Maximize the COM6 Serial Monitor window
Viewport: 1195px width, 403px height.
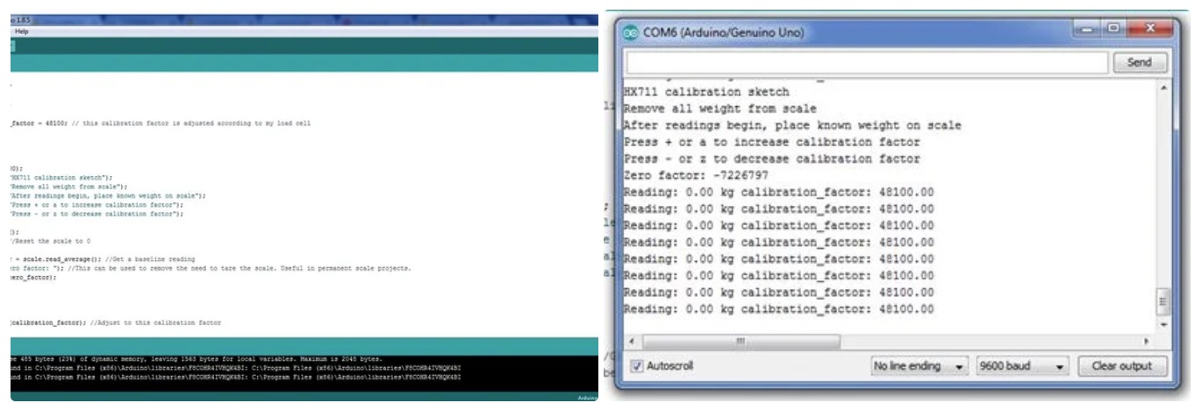(x=1113, y=27)
